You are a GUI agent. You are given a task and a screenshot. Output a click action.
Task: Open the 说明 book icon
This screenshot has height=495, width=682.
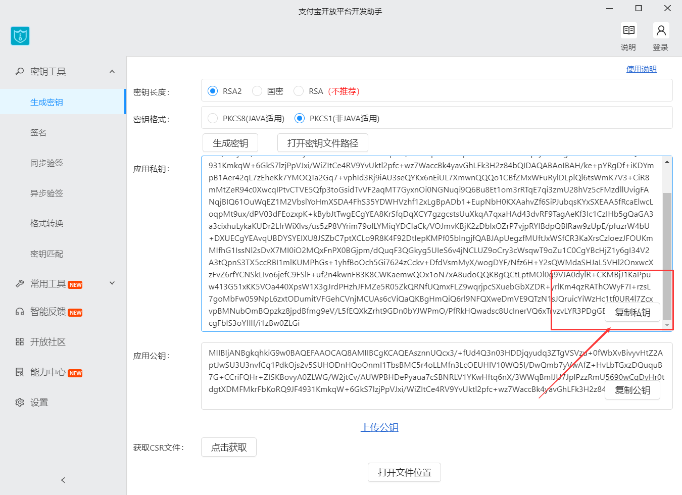tap(629, 30)
